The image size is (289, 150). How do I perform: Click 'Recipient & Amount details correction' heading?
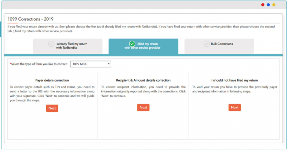click(143, 80)
